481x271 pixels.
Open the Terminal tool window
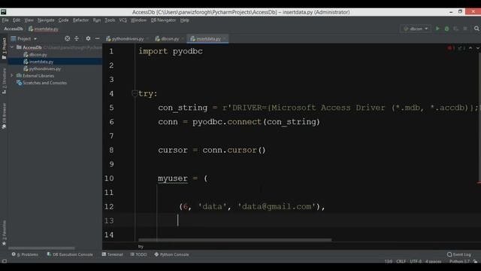tap(112, 254)
